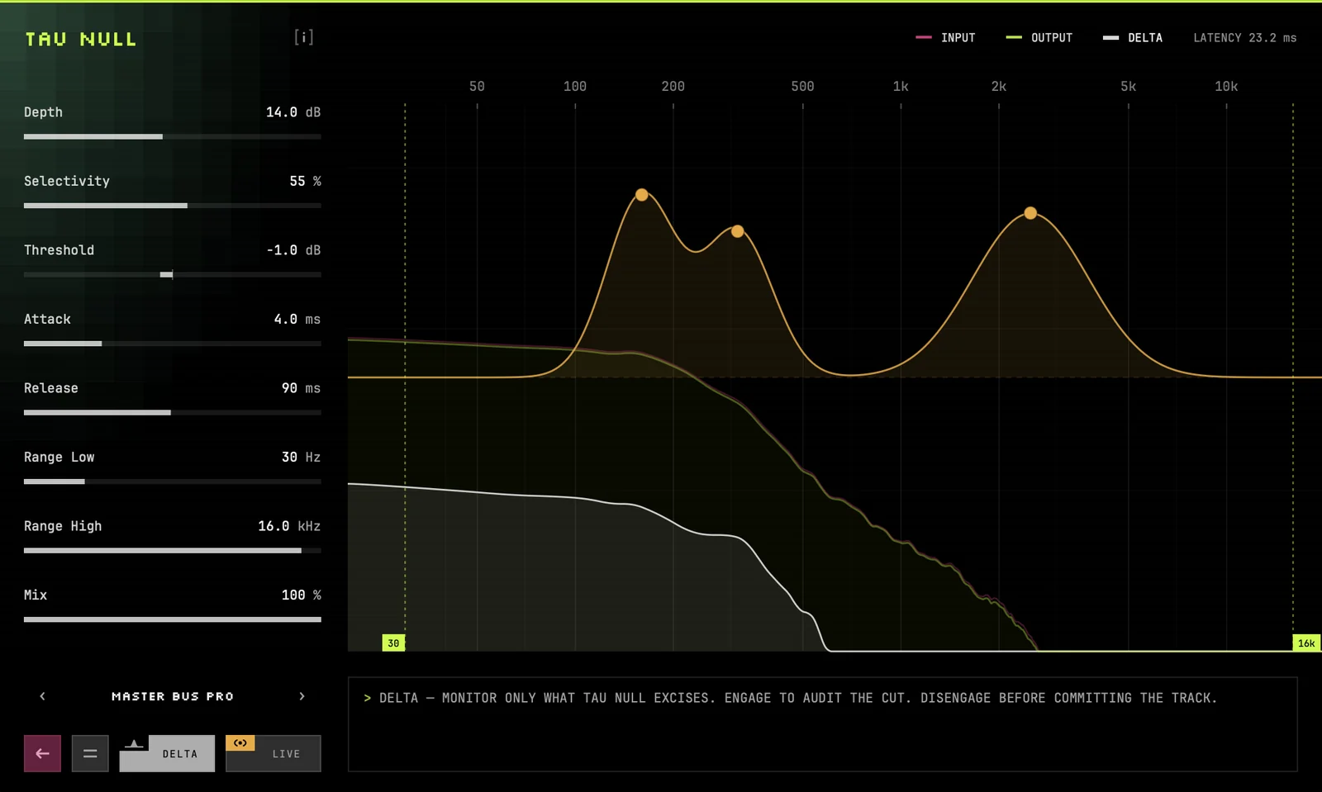
Task: Click the Depth slider track
Action: (x=173, y=136)
